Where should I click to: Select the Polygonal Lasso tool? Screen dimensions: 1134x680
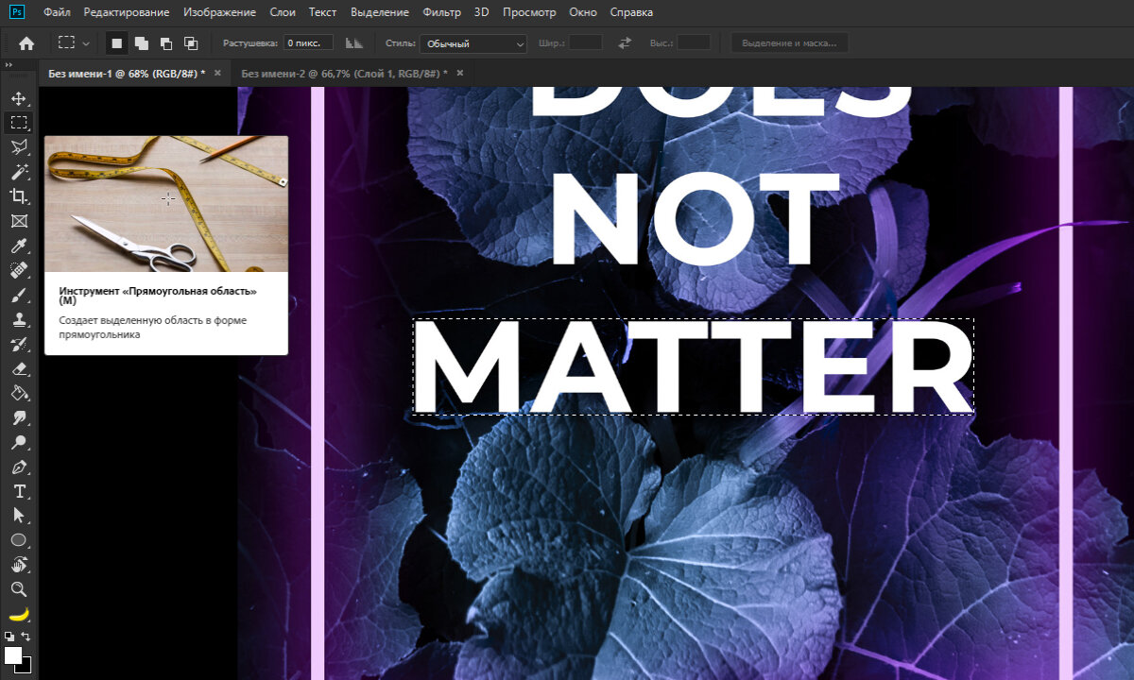(18, 147)
